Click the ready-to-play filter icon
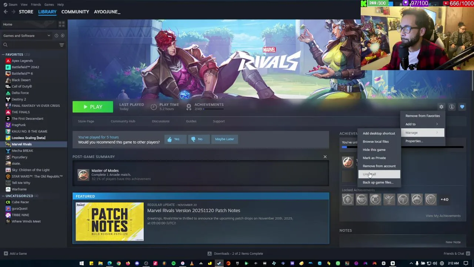This screenshot has height=267, width=474. click(x=62, y=36)
